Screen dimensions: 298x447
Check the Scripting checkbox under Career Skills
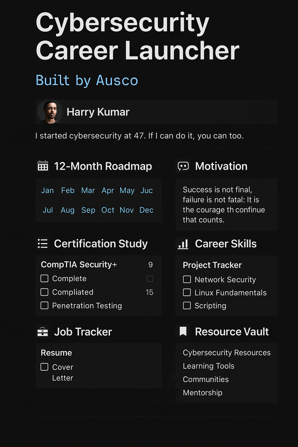[187, 305]
